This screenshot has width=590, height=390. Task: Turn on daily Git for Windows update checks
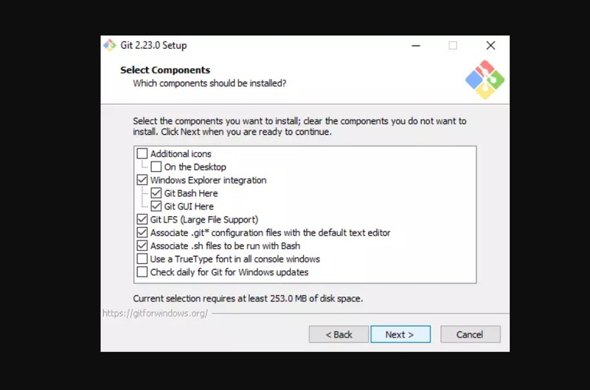(x=142, y=272)
